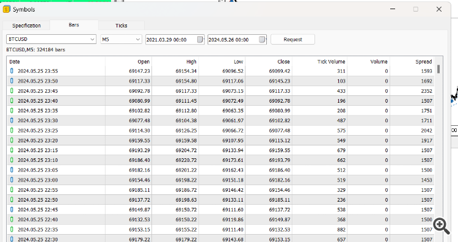Sort by the Low column header
The width and height of the screenshot is (458, 242).
[x=222, y=62]
